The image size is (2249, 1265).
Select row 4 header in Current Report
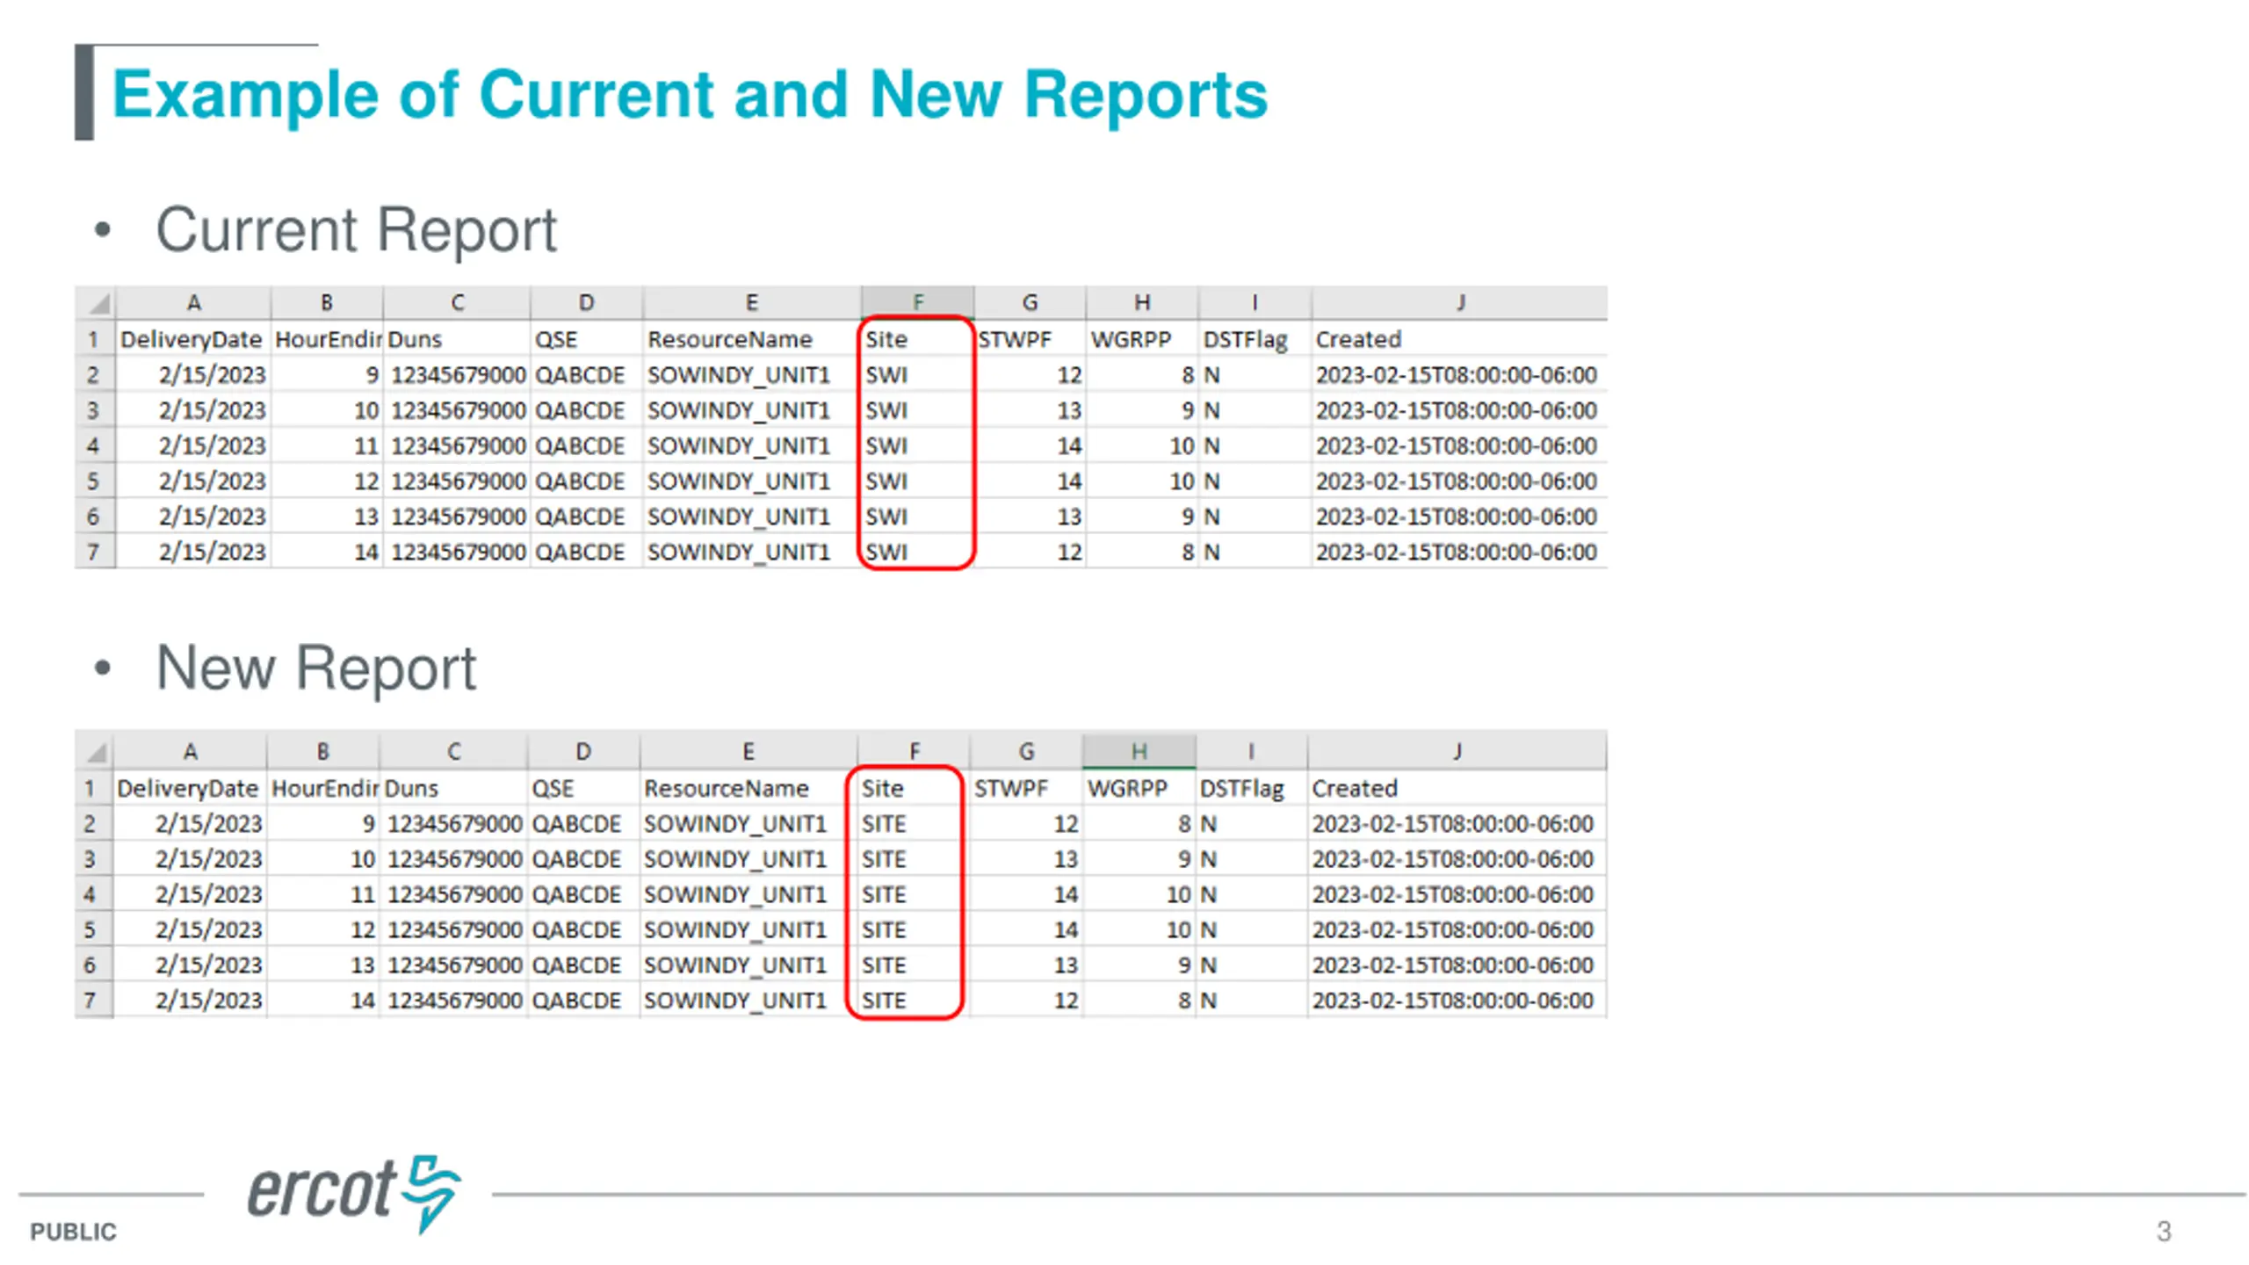click(x=95, y=445)
